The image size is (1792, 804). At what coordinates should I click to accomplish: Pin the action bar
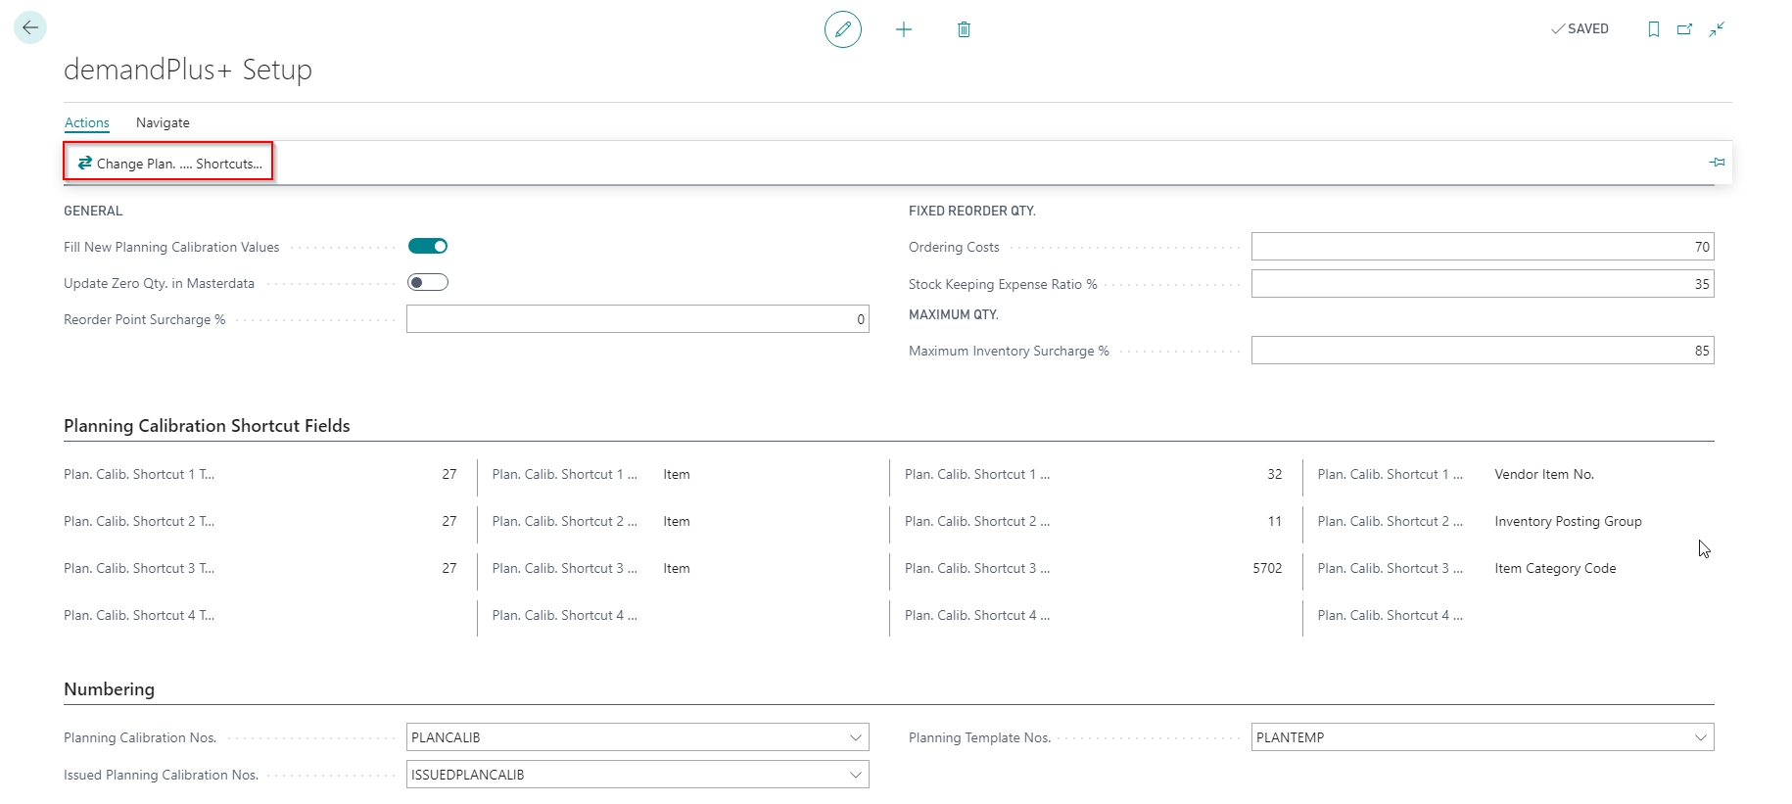click(x=1717, y=163)
